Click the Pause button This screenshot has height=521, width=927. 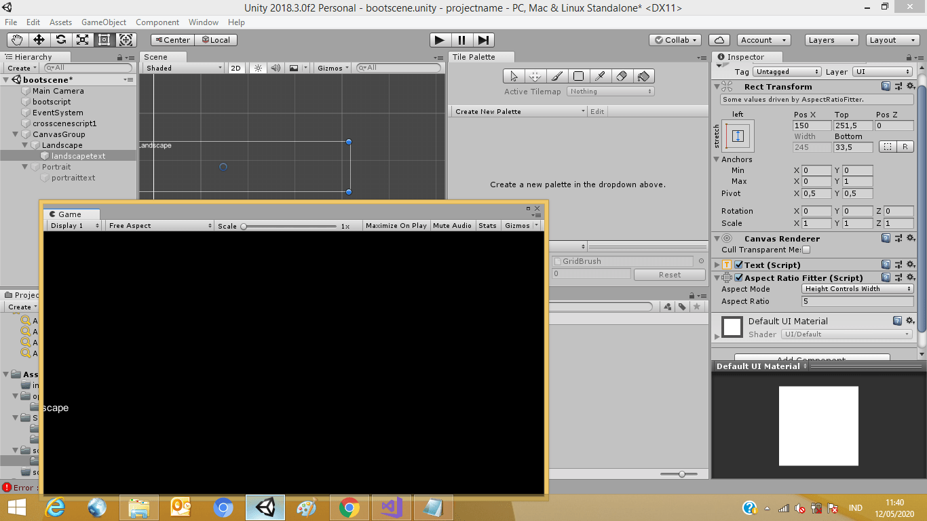[461, 40]
